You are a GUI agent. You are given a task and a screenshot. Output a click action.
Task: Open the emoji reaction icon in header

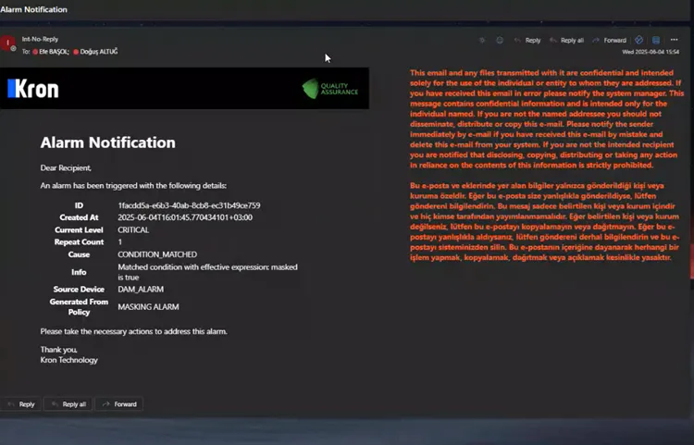coord(500,41)
